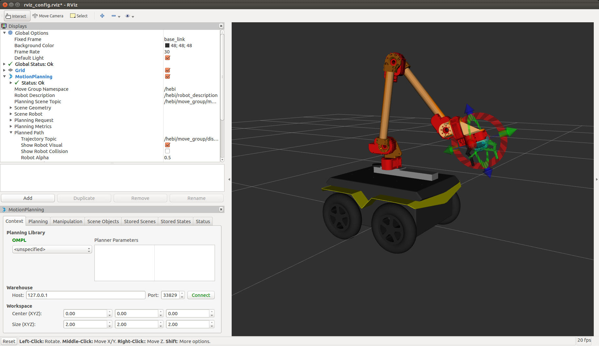The width and height of the screenshot is (599, 346).
Task: Collapse the Global Options section
Action: 4,33
